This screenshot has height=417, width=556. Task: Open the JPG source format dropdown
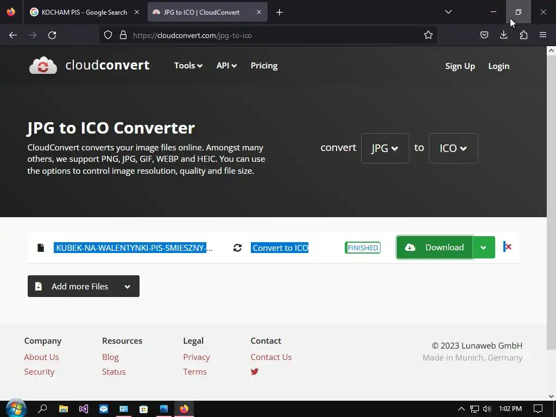pyautogui.click(x=385, y=148)
